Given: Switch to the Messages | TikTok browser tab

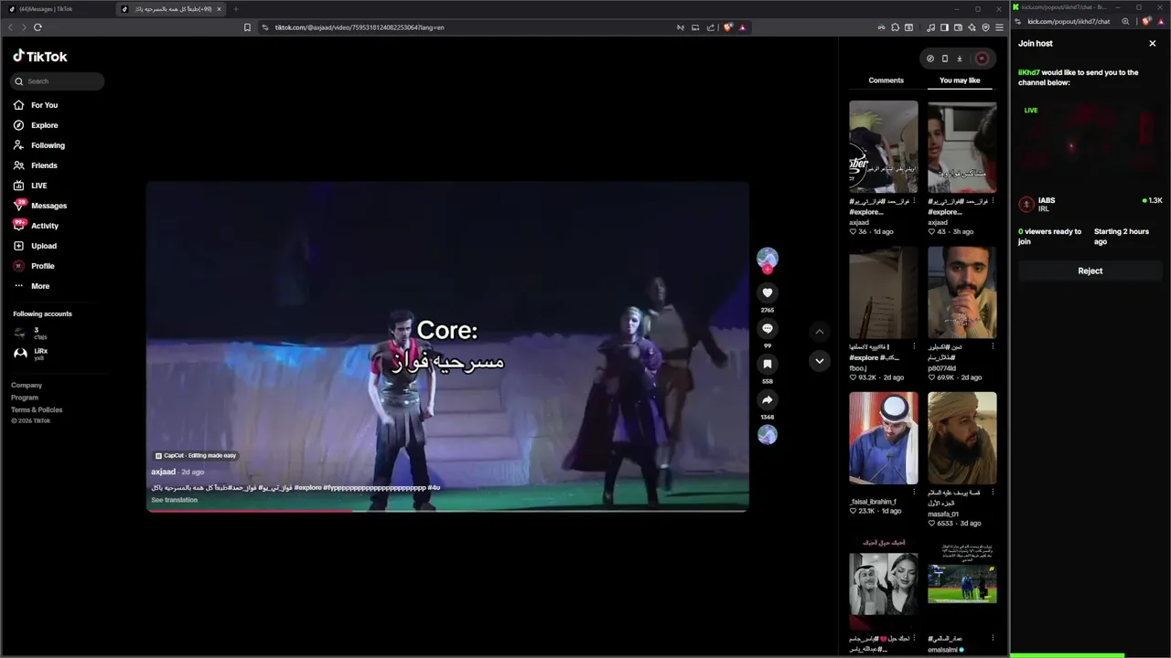Looking at the screenshot, I should point(55,9).
